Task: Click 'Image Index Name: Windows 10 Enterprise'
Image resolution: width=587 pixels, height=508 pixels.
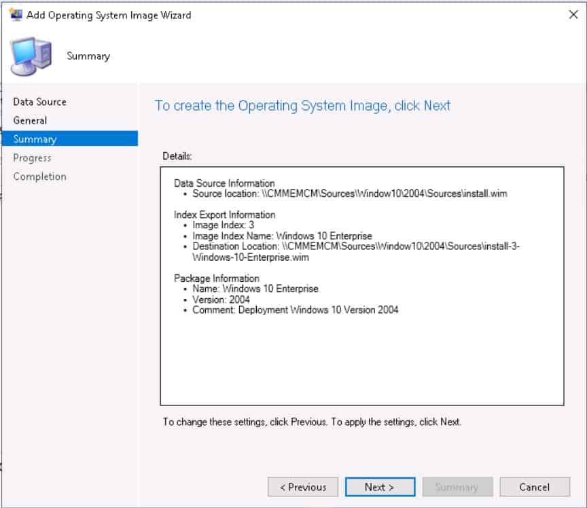Action: tap(282, 236)
